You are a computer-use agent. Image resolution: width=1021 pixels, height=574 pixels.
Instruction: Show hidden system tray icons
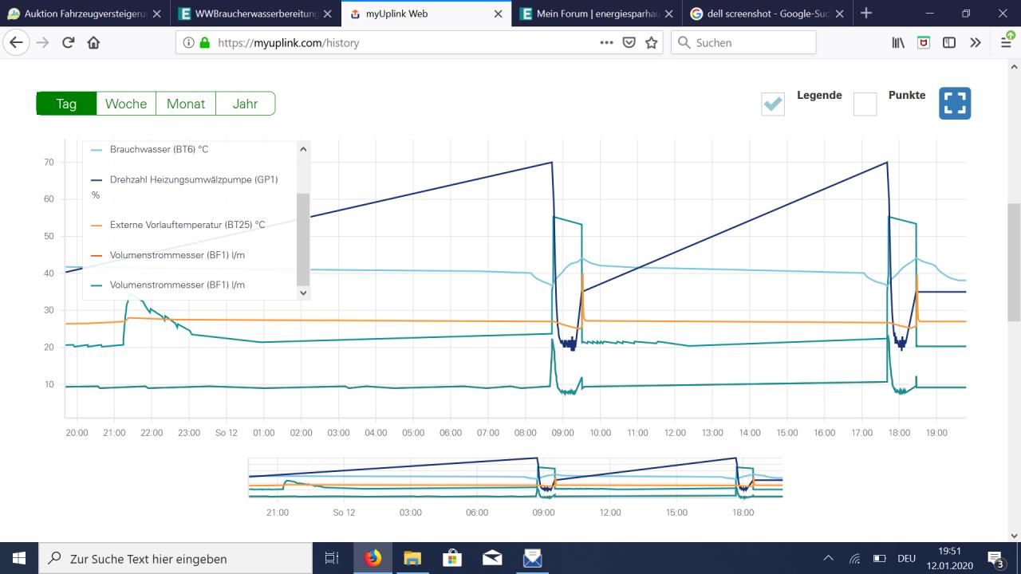coord(828,558)
